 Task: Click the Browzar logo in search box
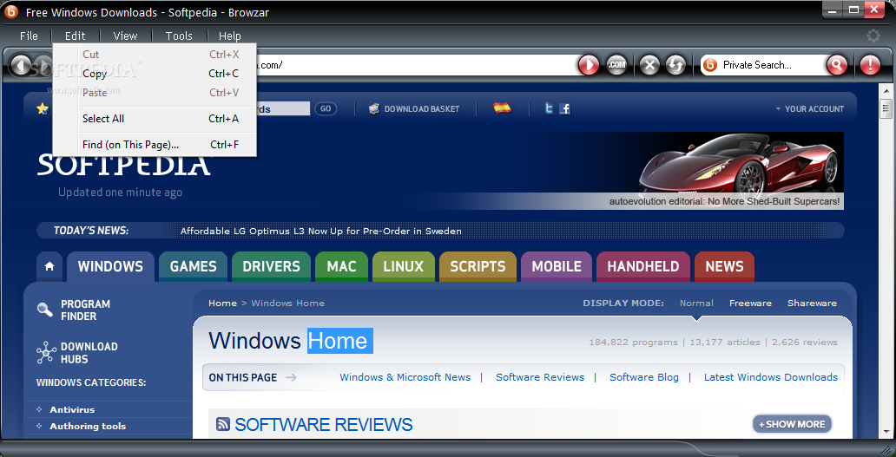pos(709,65)
